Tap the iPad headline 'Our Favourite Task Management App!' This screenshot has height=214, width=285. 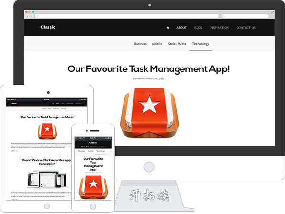47,117
